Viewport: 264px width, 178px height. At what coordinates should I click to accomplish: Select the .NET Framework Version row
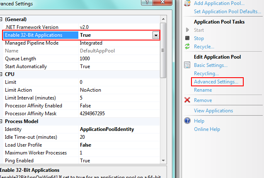(x=82, y=27)
